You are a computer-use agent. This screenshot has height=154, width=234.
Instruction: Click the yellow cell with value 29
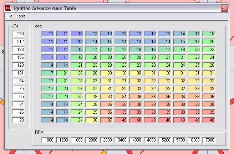coord(92,112)
